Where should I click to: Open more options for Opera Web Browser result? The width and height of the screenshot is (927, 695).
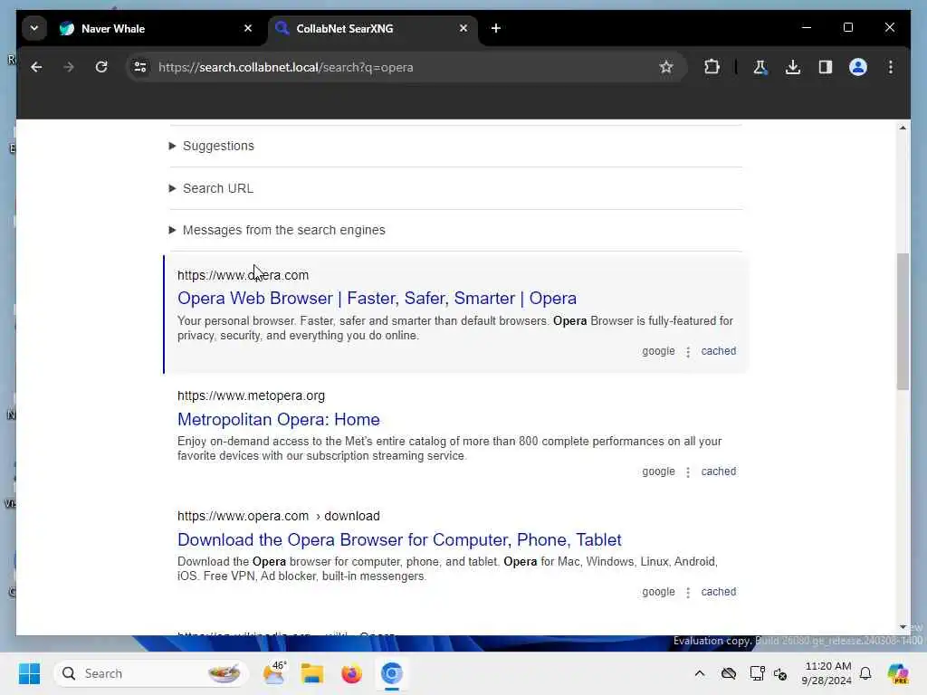point(688,352)
